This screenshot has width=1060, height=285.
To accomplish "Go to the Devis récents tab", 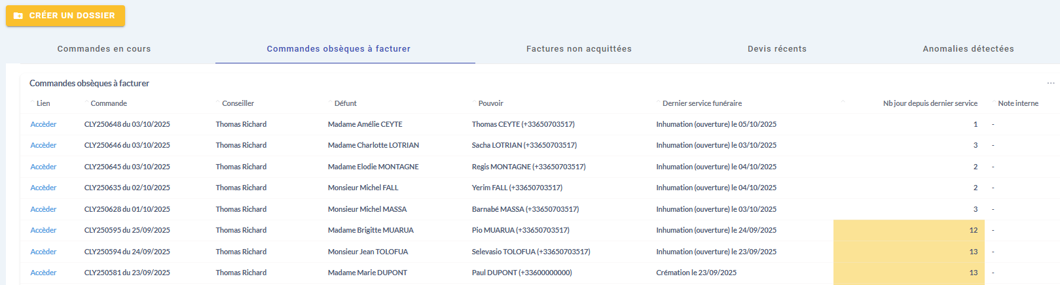I will 777,49.
